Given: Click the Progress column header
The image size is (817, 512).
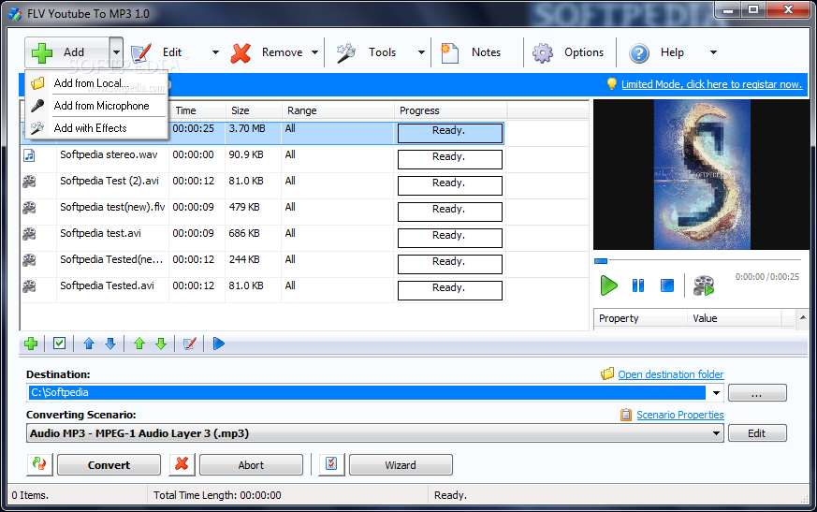Looking at the screenshot, I should click(450, 110).
